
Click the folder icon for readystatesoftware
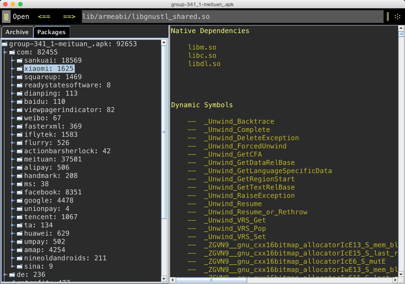click(x=20, y=85)
